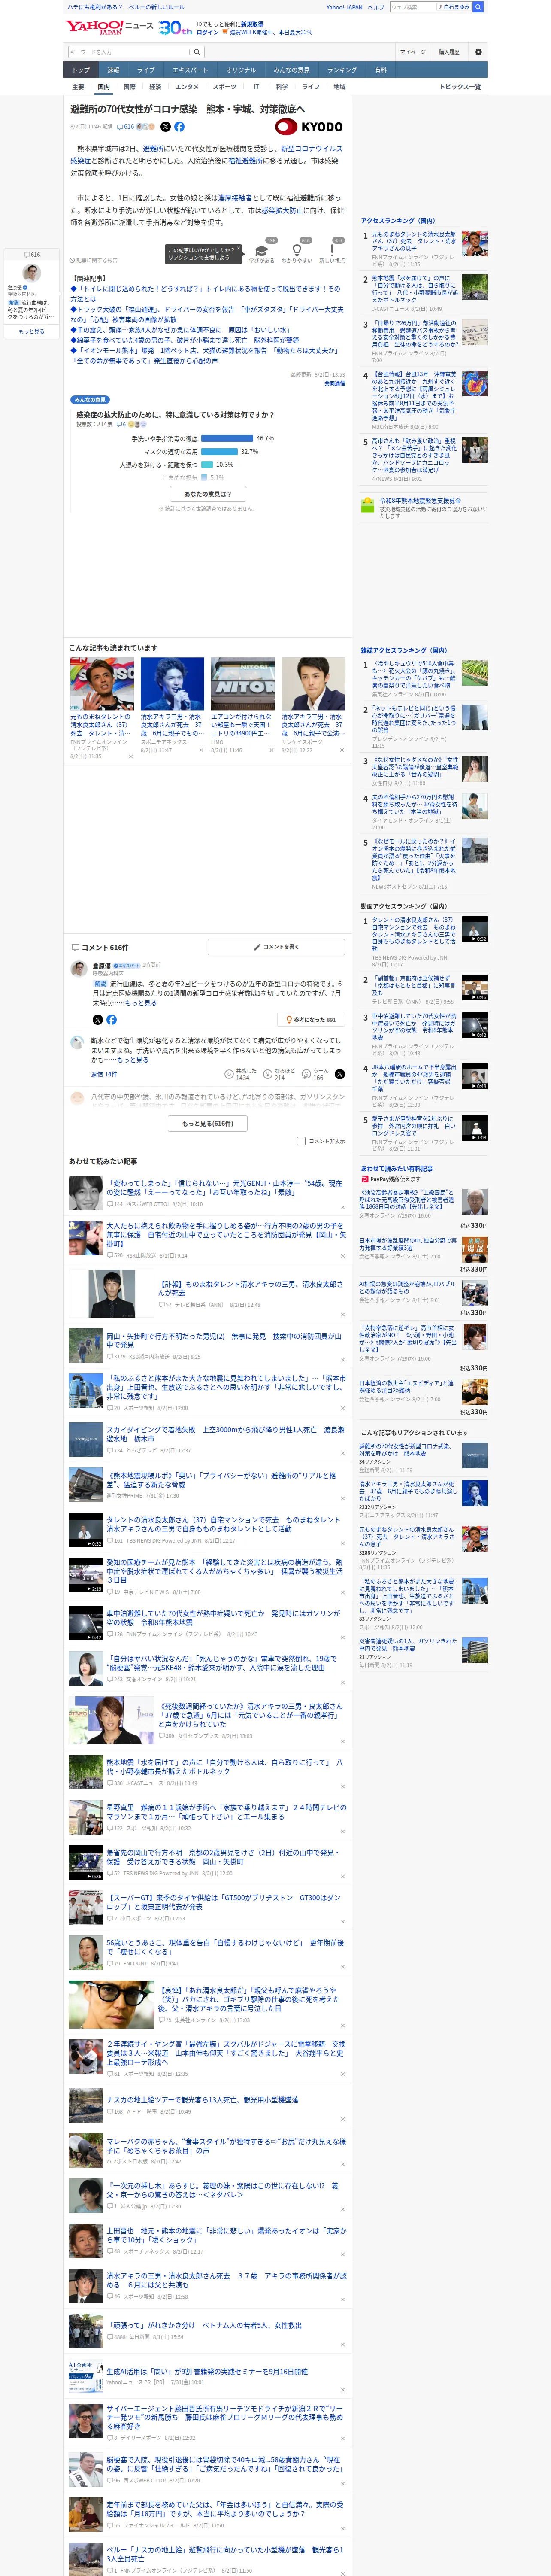Share the article on X
551x2576 pixels.
coord(165,127)
